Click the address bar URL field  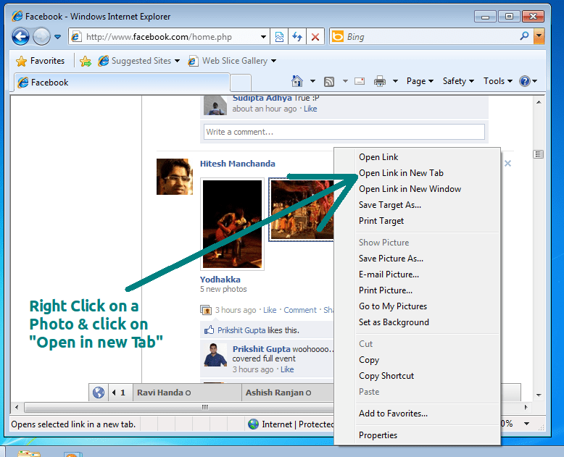[x=169, y=37]
